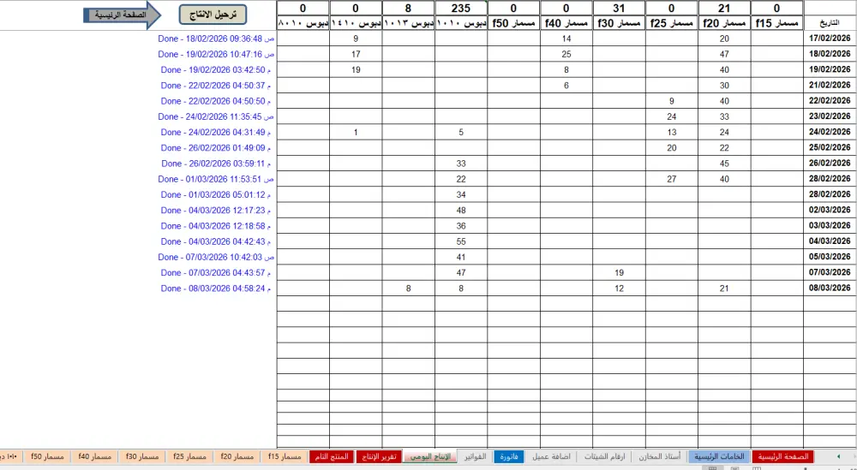Click the value 55 in the 04/03/2026 row
857x470 pixels.
[x=461, y=241]
